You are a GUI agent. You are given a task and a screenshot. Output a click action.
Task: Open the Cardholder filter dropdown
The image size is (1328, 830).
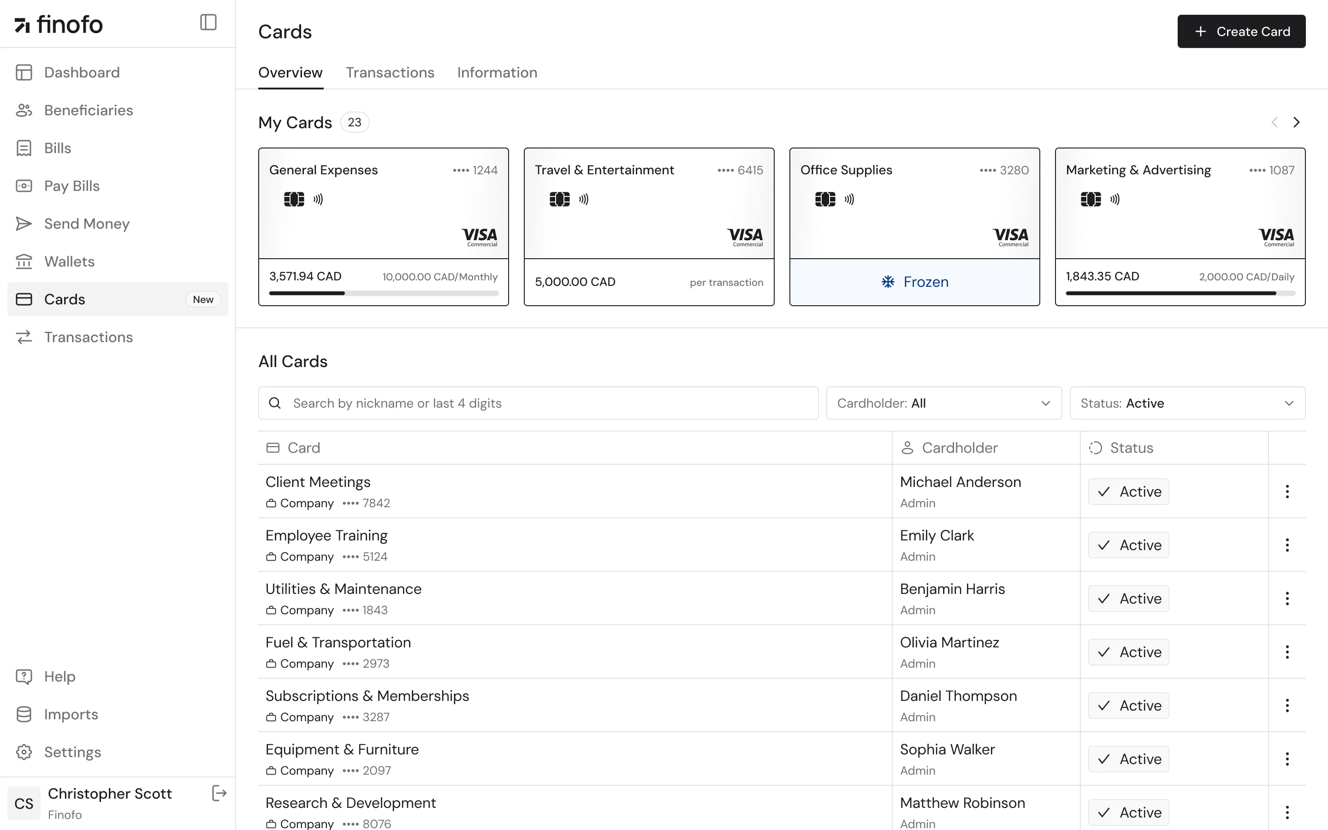[x=943, y=403]
